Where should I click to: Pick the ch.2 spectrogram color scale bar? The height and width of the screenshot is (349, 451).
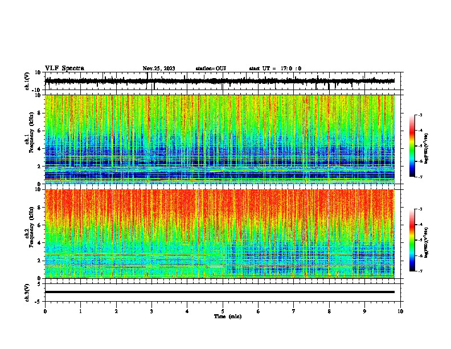tap(412, 240)
